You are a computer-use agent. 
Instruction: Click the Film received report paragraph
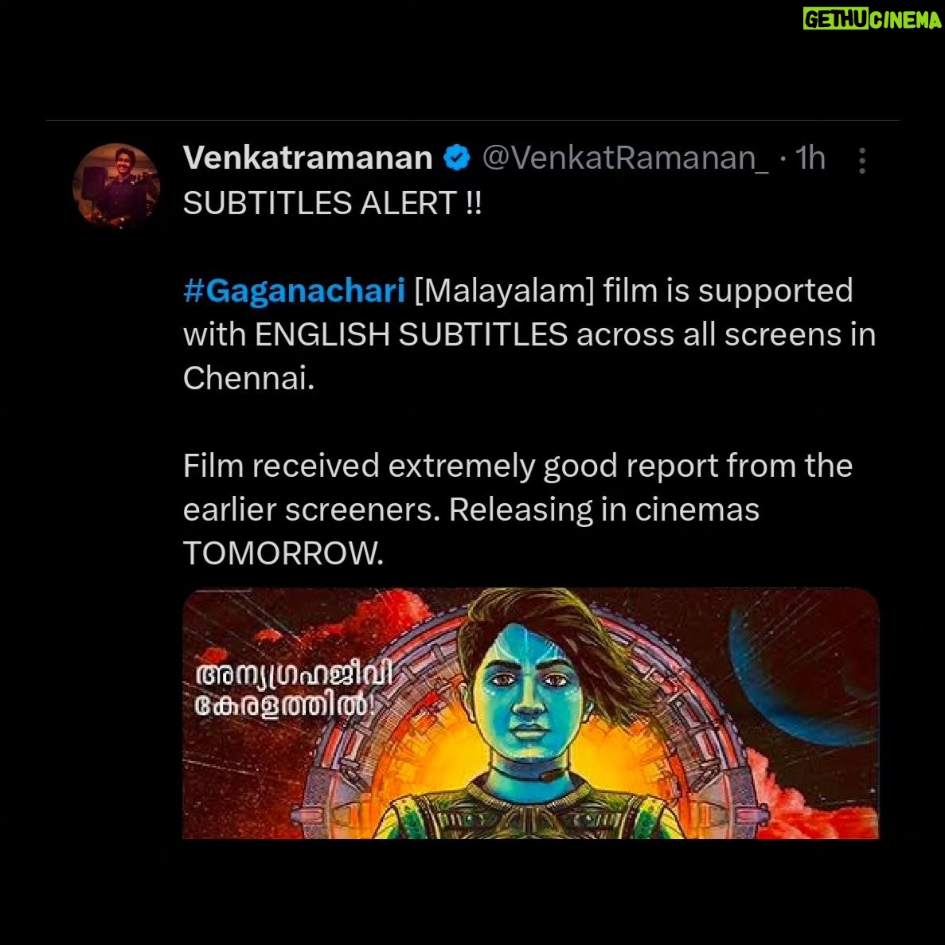(x=517, y=510)
